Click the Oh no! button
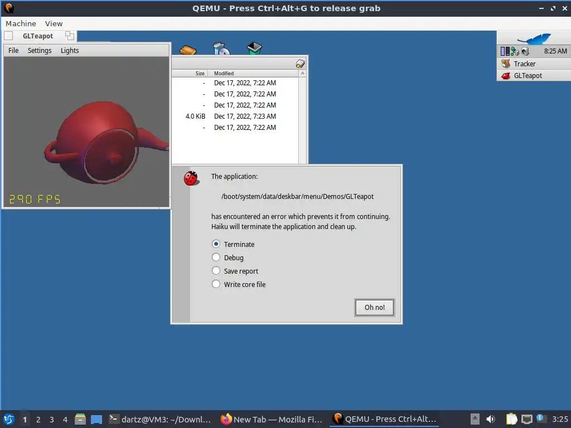The image size is (571, 428). [x=374, y=308]
